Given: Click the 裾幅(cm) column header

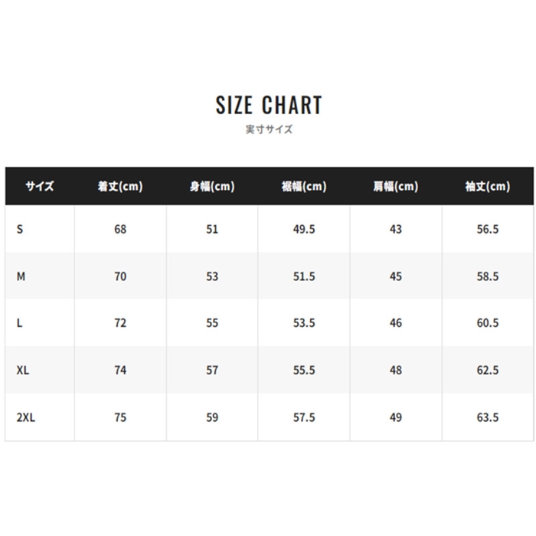Looking at the screenshot, I should click(304, 186).
